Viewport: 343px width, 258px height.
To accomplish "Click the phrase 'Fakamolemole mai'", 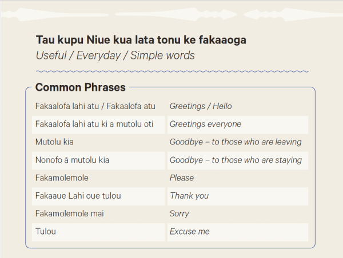I will click(x=70, y=214).
